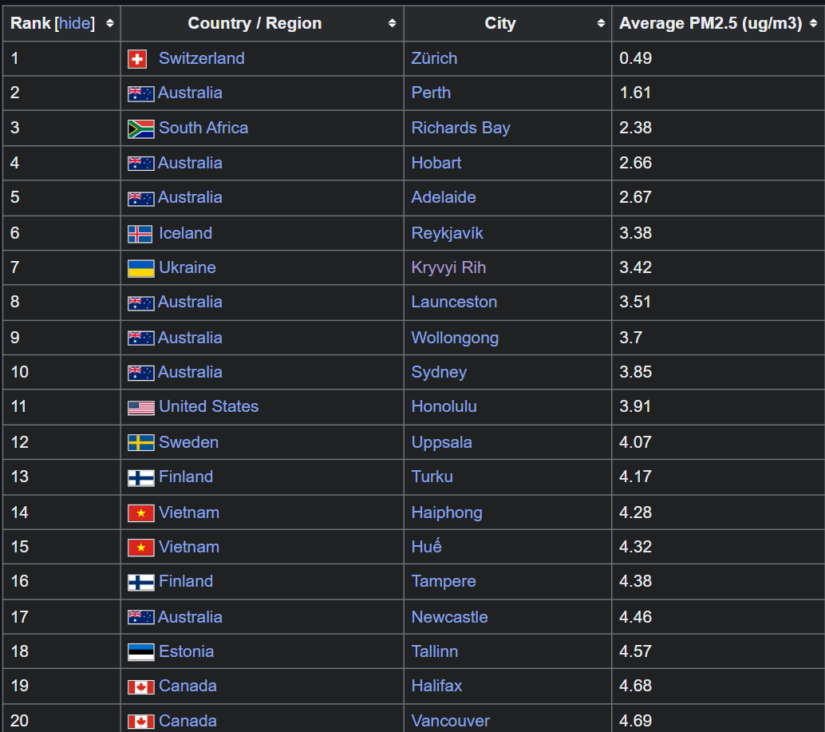Open the Reykjavík city link
This screenshot has width=825, height=732.
click(448, 233)
